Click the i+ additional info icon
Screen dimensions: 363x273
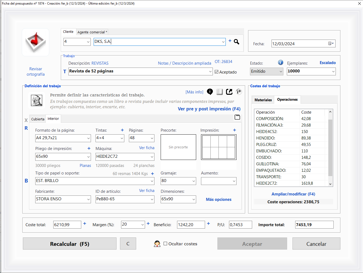[x=239, y=92]
